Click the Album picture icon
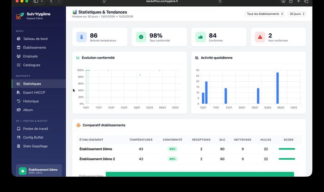This screenshot has width=324, height=192. click(x=19, y=110)
